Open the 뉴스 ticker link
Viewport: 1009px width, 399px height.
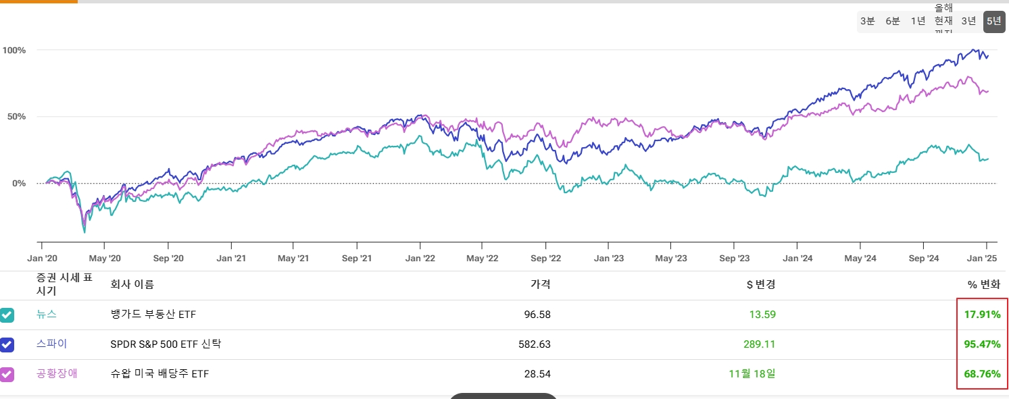[47, 315]
